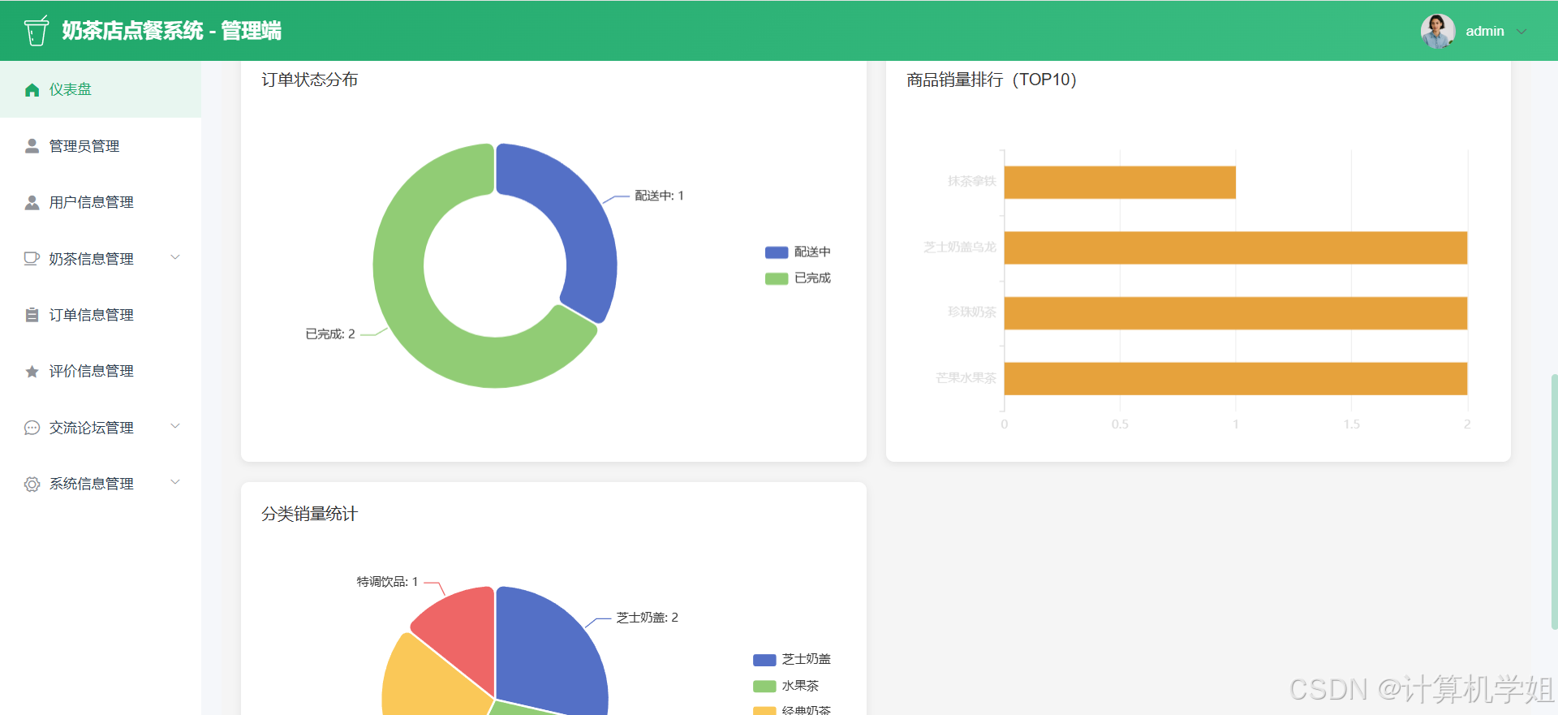Click the chat bubble icon beside 交流论坛管理
Viewport: 1558px width, 715px height.
click(x=32, y=428)
